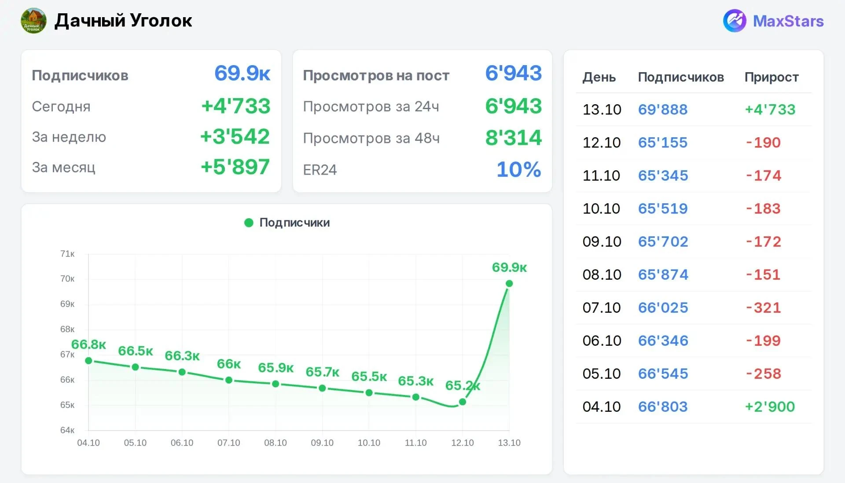Click the 11.10 row subscribers 65'345
Image resolution: width=845 pixels, height=483 pixels.
pyautogui.click(x=663, y=175)
